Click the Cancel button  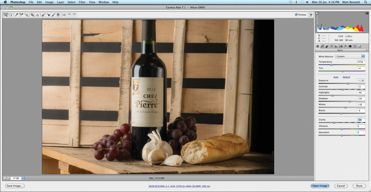point(341,186)
